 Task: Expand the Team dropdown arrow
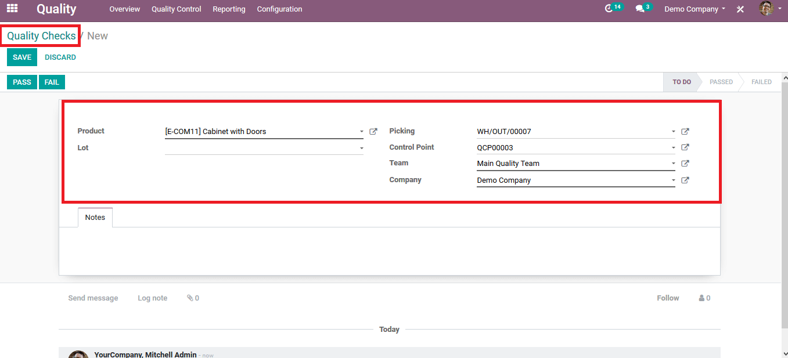click(x=674, y=164)
